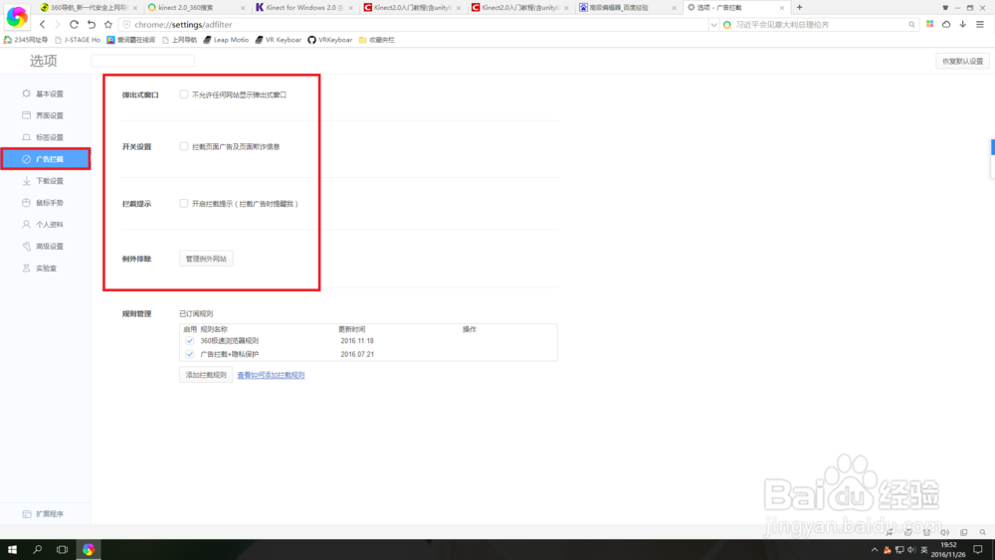Click the settings search input field
Image resolution: width=995 pixels, height=560 pixels.
click(142, 61)
